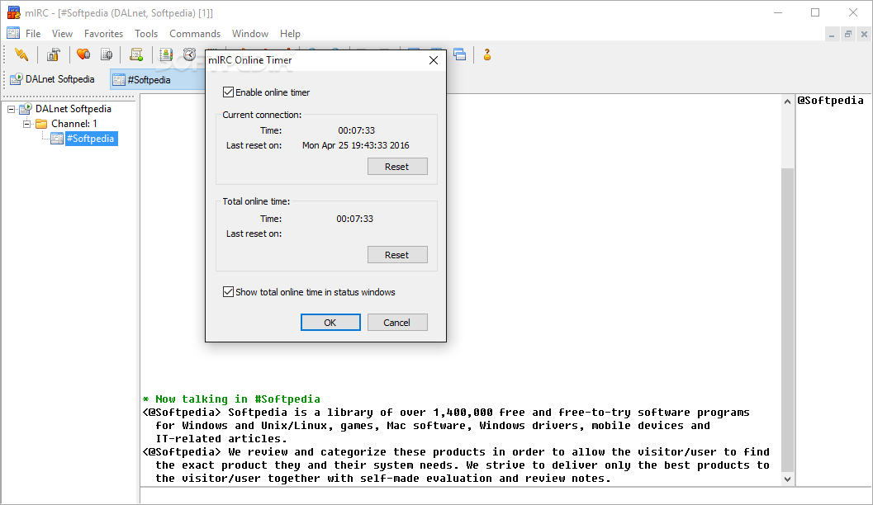Select @Softpedia in the nick list
The height and width of the screenshot is (505, 873).
point(830,101)
